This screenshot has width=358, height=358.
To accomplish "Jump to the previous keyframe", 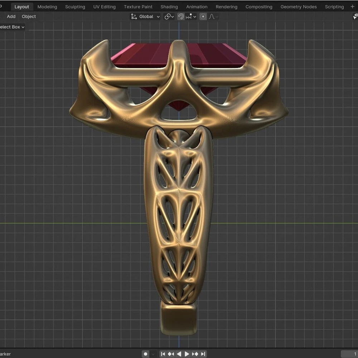I will point(171,354).
